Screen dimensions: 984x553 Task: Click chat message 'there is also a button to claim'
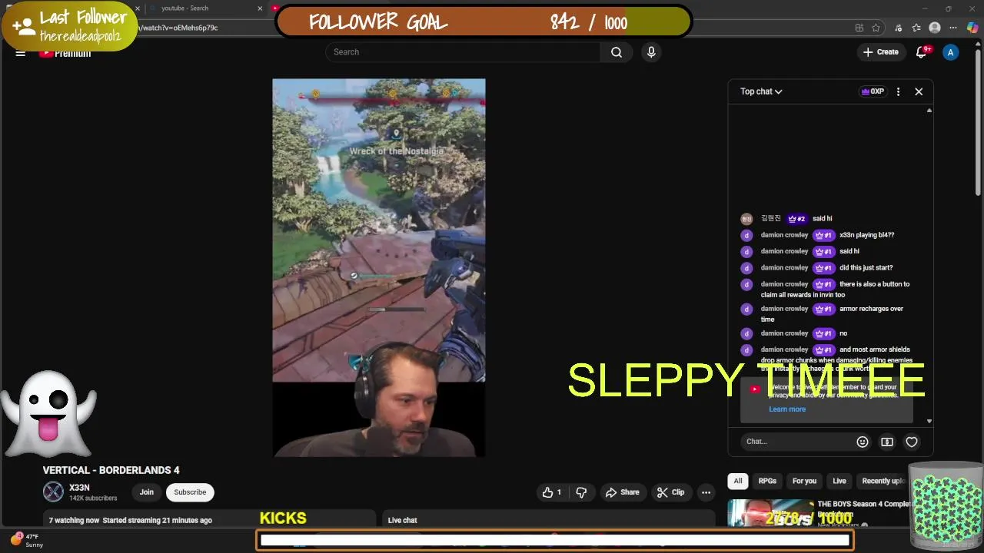coord(836,289)
